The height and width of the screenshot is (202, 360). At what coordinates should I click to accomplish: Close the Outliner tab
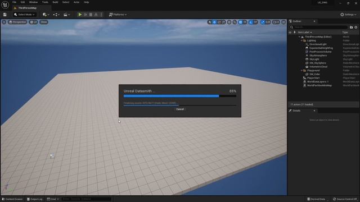314,21
